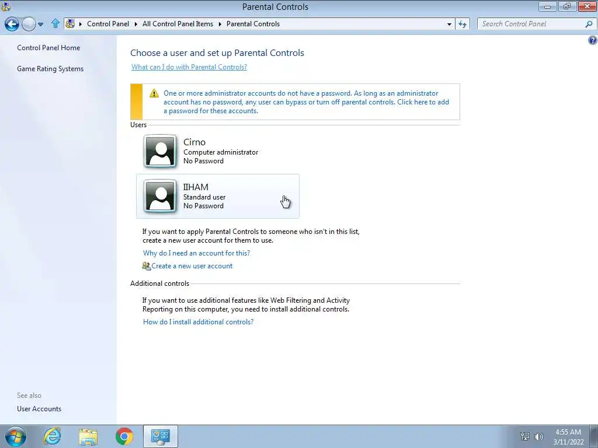The height and width of the screenshot is (448, 598).
Task: Select IIHAM's account picture
Action: [160, 196]
